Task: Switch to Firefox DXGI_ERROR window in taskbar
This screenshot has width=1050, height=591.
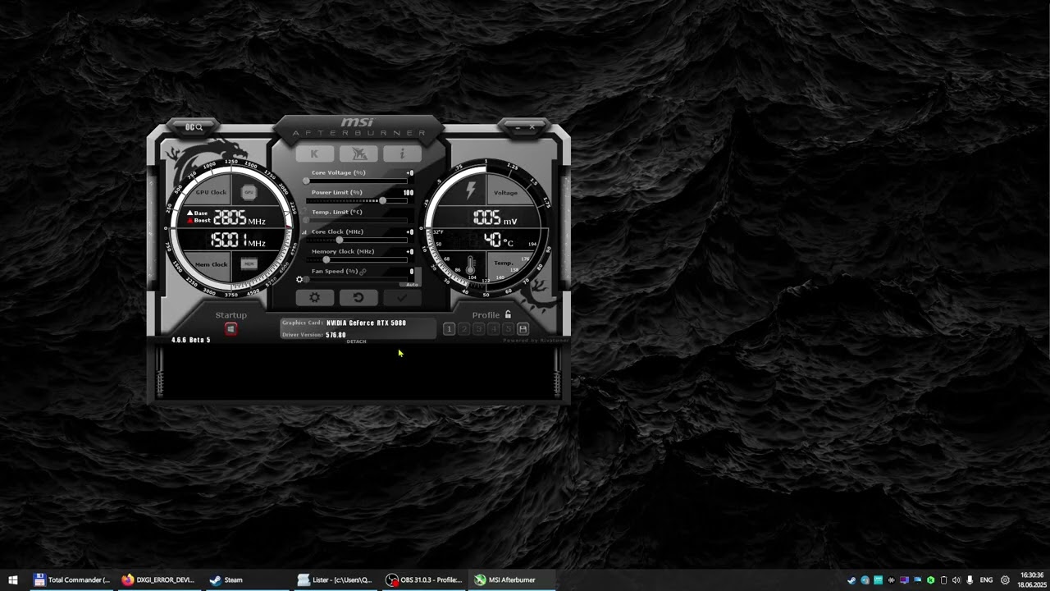Action: click(158, 580)
